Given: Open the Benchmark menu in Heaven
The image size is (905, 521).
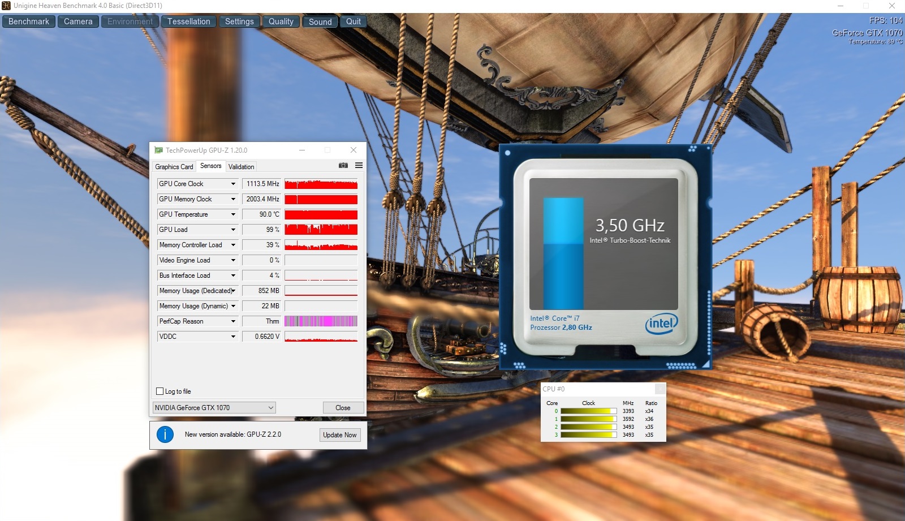Looking at the screenshot, I should pyautogui.click(x=29, y=21).
